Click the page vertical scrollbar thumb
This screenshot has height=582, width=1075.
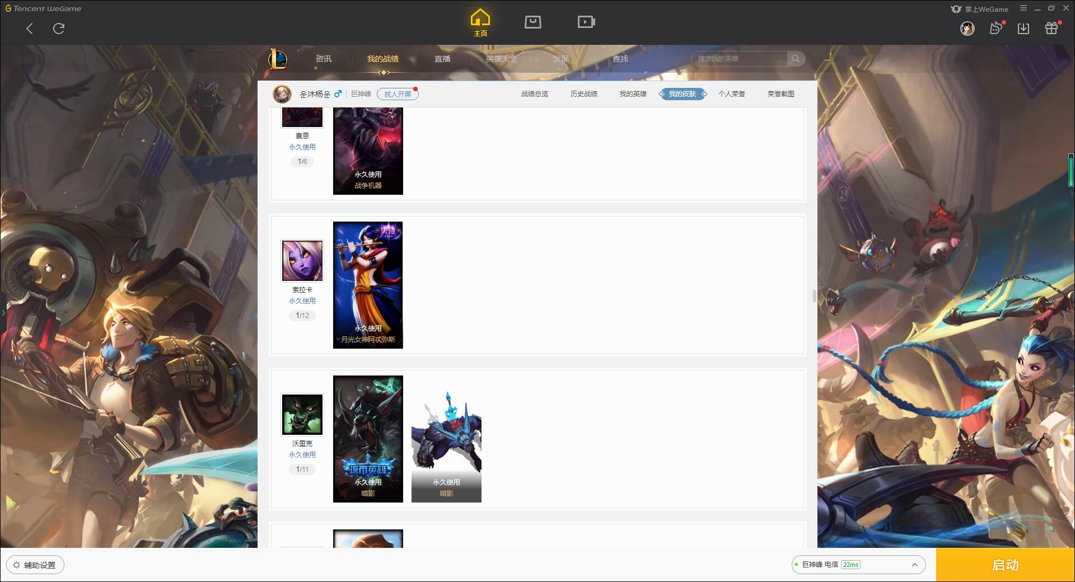coord(815,295)
